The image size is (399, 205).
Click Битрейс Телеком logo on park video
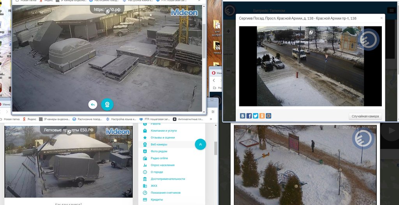point(364,138)
